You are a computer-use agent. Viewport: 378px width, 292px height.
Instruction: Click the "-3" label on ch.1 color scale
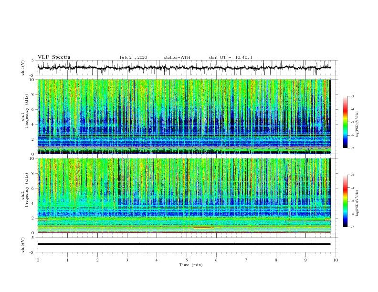(x=352, y=96)
